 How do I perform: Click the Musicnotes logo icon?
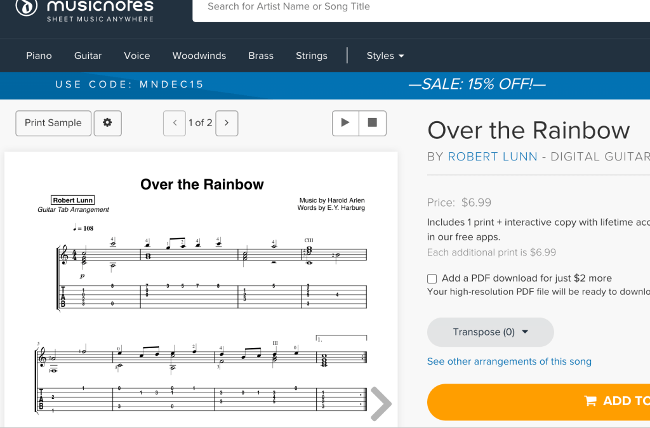coord(26,7)
